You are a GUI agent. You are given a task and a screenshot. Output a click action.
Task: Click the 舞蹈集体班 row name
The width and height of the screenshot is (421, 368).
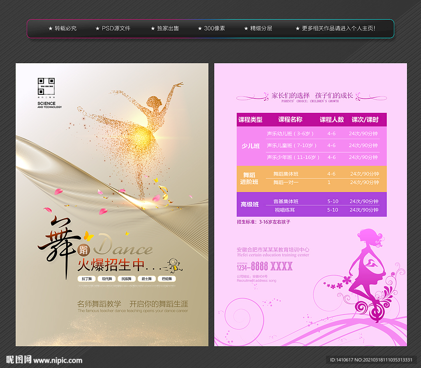[286, 174]
